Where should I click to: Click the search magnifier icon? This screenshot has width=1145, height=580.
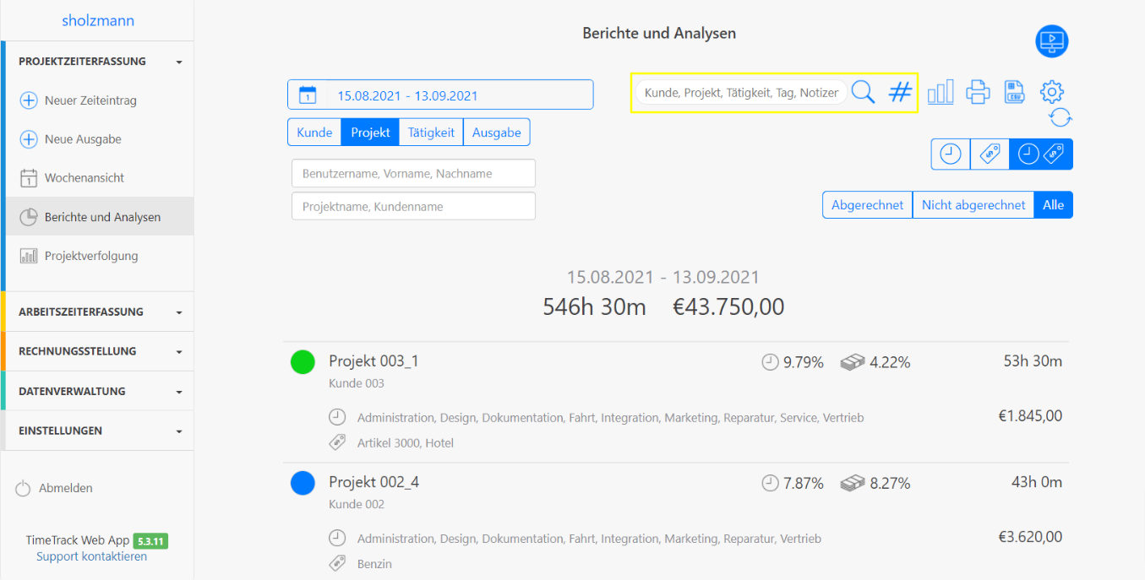coord(863,92)
